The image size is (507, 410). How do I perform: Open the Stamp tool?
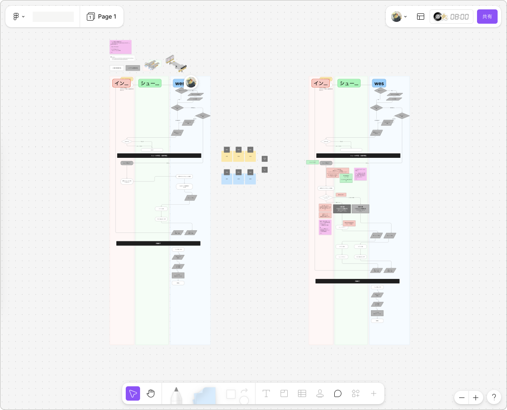tap(320, 393)
